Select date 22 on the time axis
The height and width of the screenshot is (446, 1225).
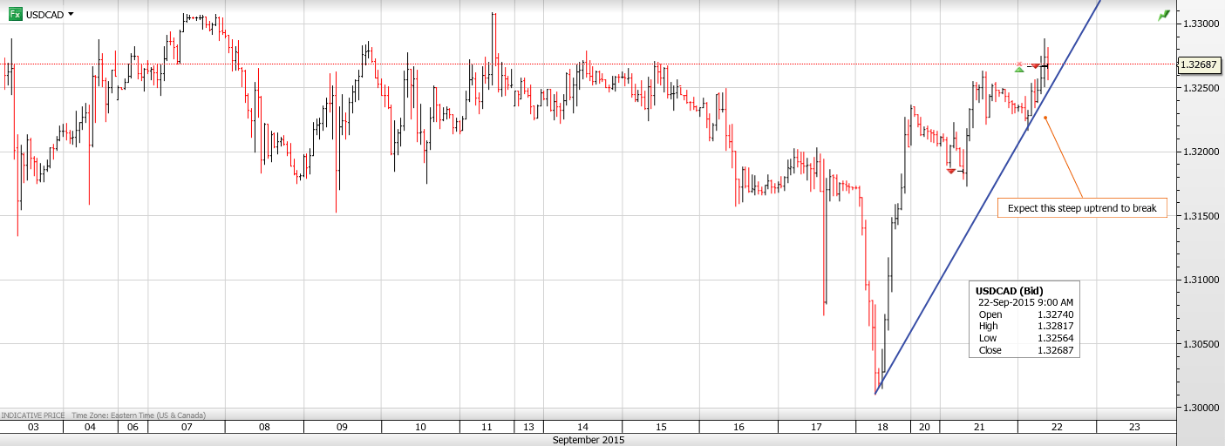[1056, 427]
